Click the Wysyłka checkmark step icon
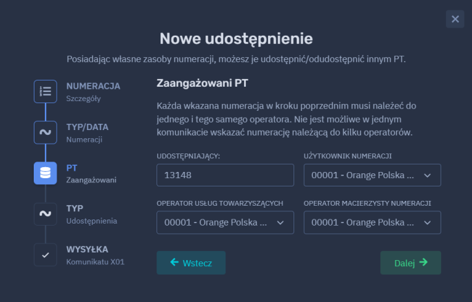The width and height of the screenshot is (472, 302). [x=45, y=255]
